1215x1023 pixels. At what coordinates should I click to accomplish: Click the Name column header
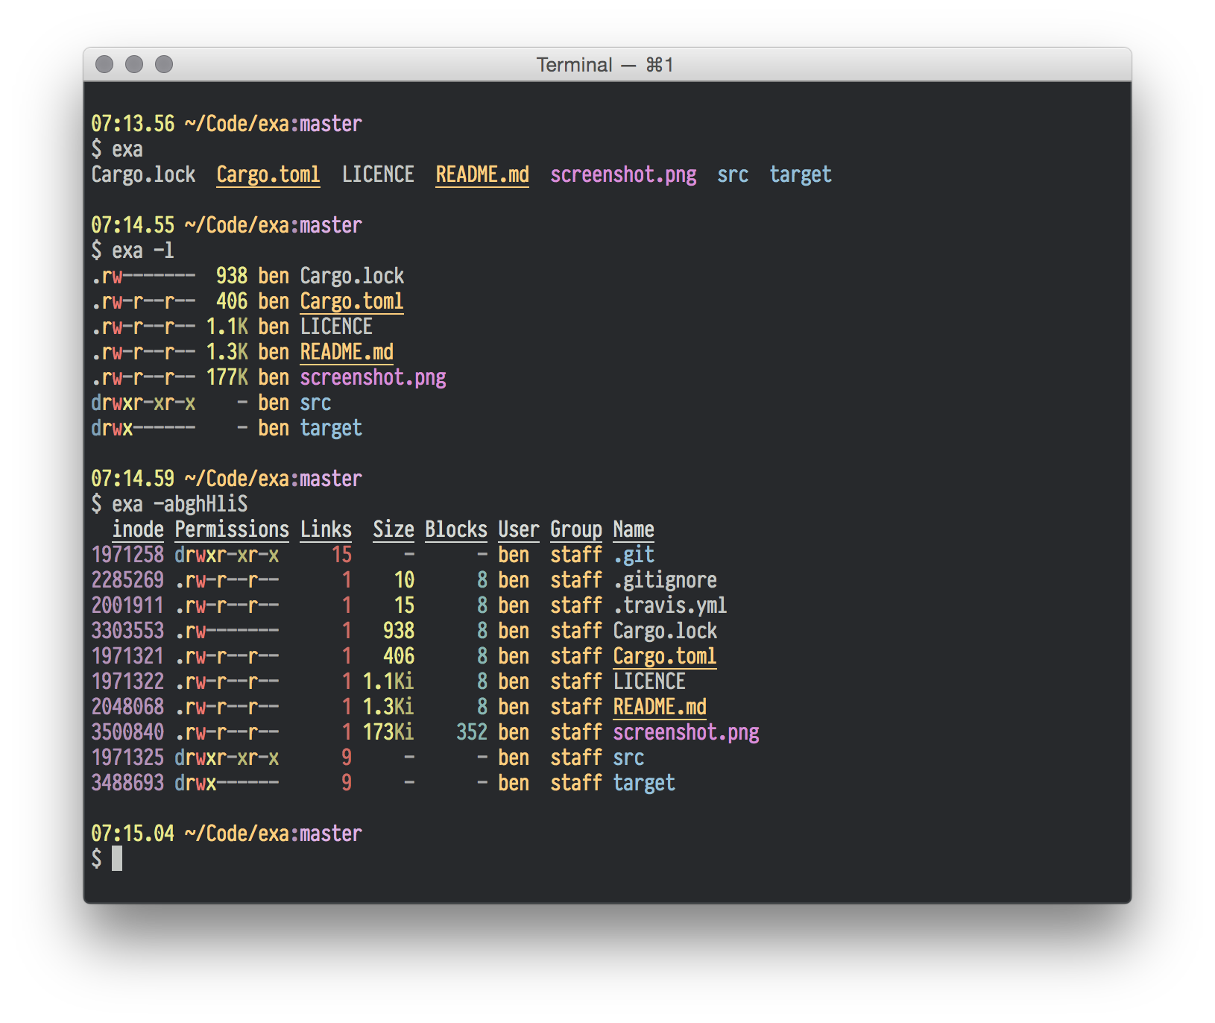point(634,529)
